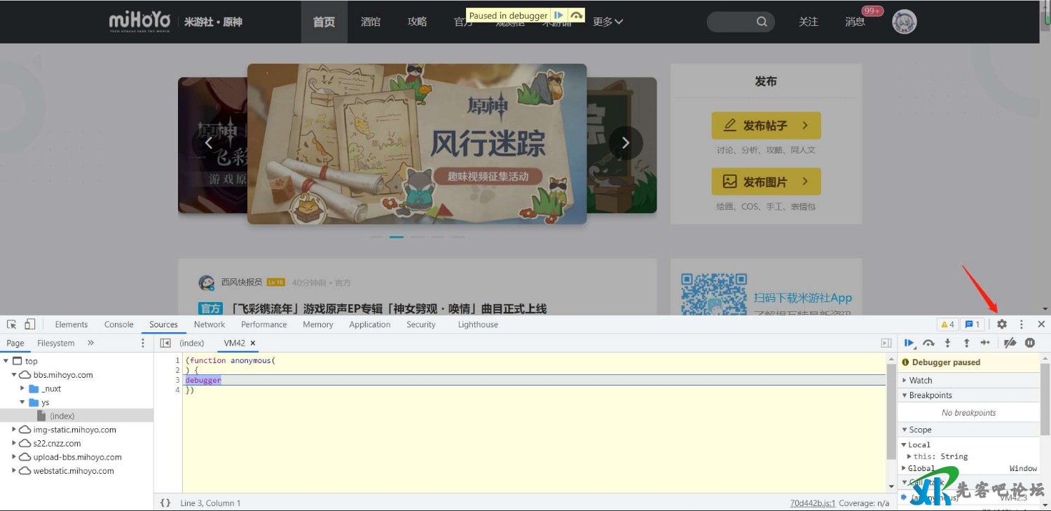
Task: Click Resume script execution in debugger toolbar
Action: point(909,343)
